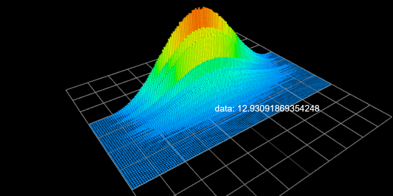
Task: Click the small bump at the surface's rear right edge
Action: [x=266, y=56]
